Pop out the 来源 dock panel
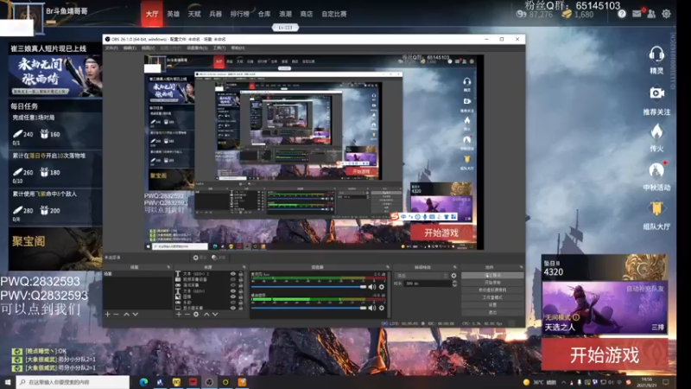Viewport: 691px width, 389px height. pos(244,267)
